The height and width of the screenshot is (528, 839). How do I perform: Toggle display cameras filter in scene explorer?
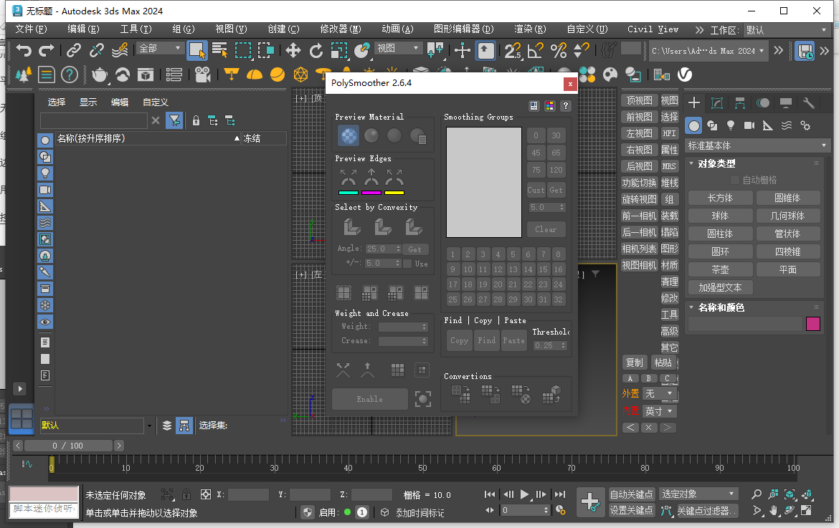click(45, 190)
